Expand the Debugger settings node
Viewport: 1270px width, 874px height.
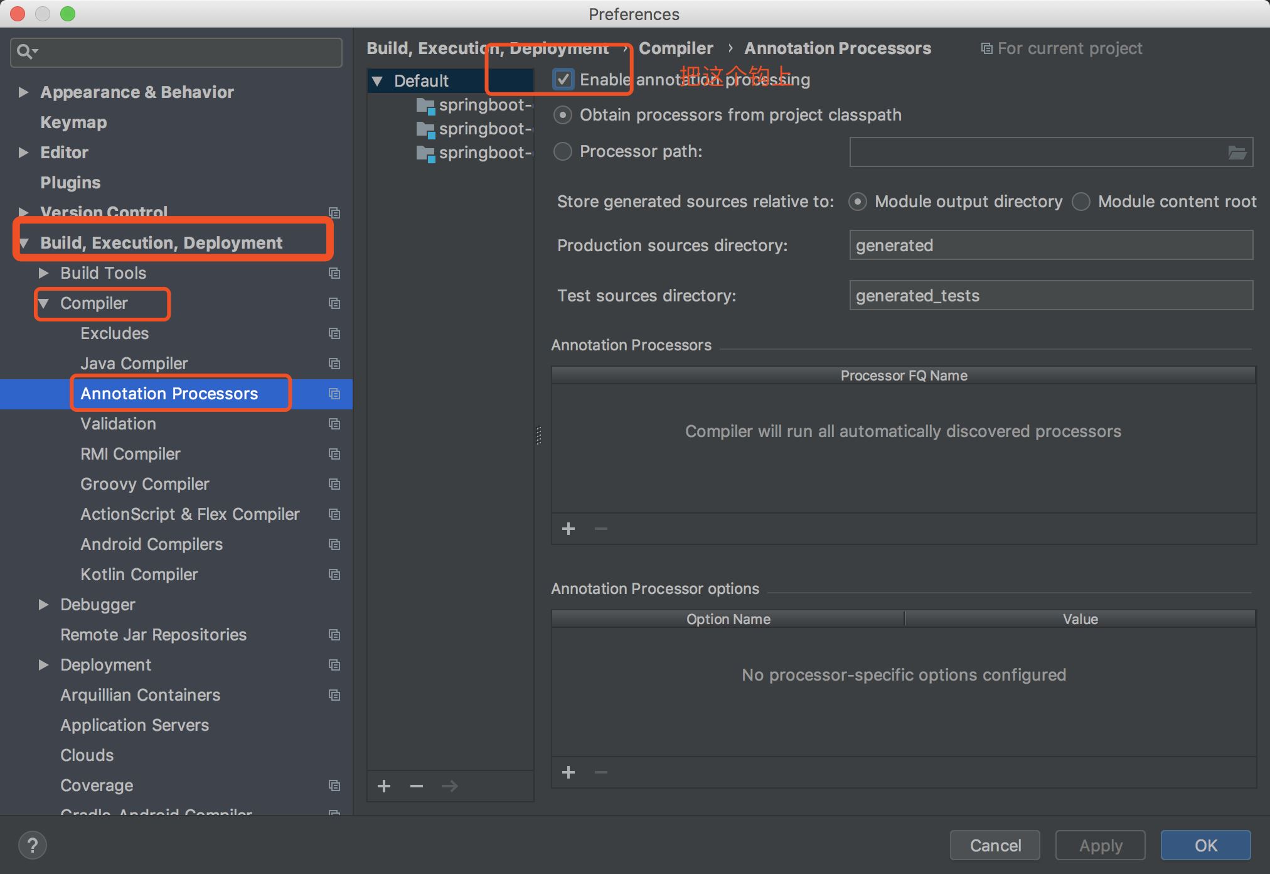[x=44, y=605]
